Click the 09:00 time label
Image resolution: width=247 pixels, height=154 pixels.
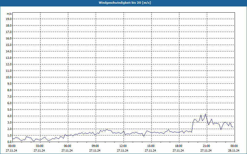coord(96,146)
